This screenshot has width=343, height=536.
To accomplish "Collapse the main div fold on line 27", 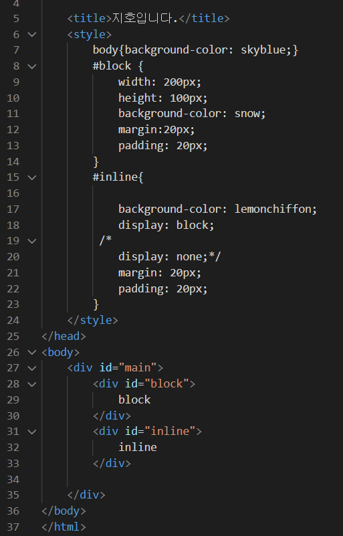I will [32, 368].
